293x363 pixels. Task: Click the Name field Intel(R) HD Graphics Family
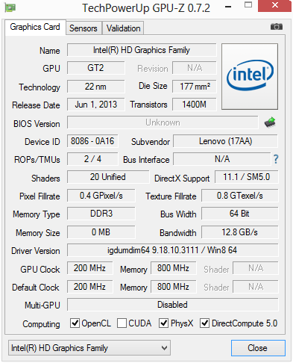[x=142, y=50]
